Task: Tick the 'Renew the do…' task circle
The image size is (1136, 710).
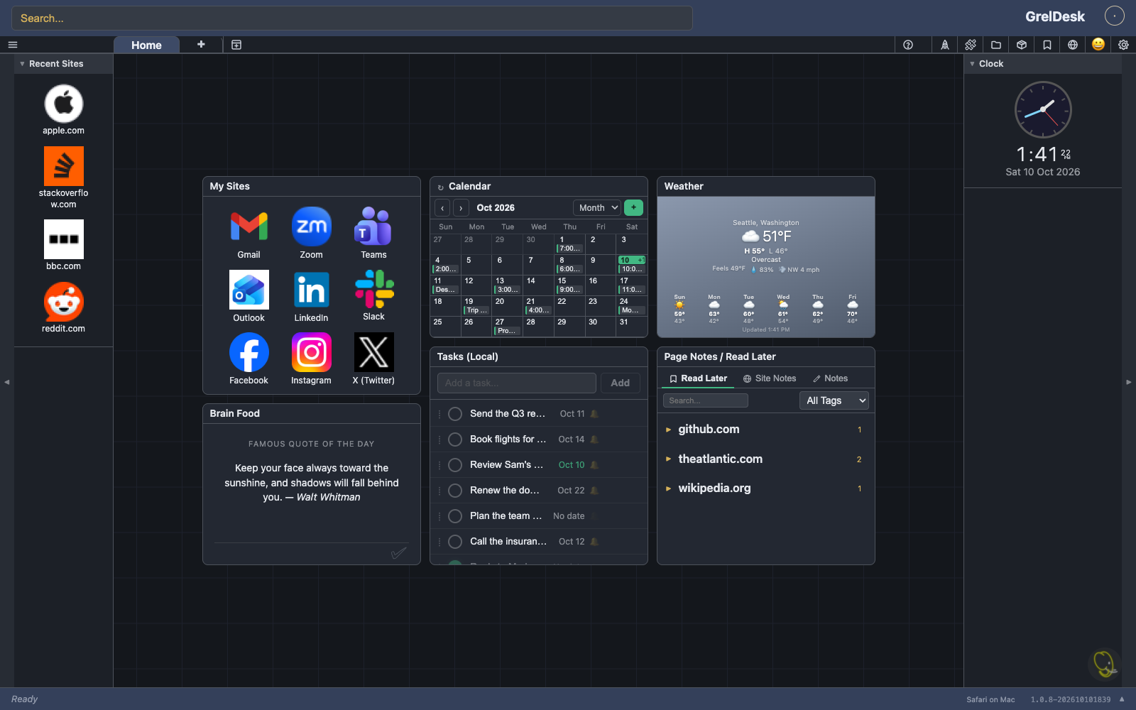Action: (455, 491)
